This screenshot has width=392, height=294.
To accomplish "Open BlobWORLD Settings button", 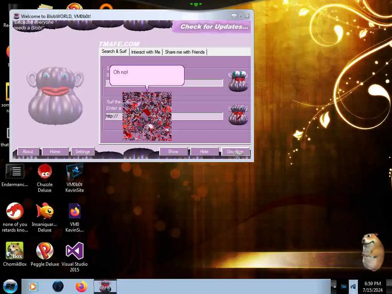I will (83, 152).
